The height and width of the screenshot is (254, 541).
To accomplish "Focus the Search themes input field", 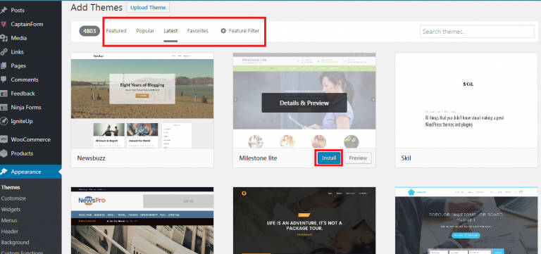I will coord(477,32).
